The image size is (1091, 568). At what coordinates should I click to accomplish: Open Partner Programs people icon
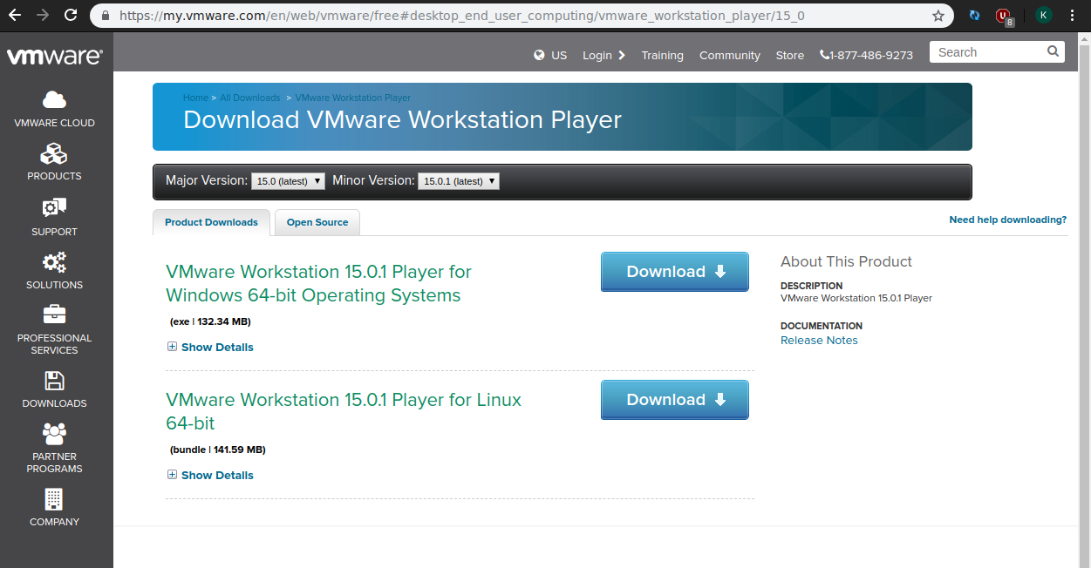coord(54,434)
